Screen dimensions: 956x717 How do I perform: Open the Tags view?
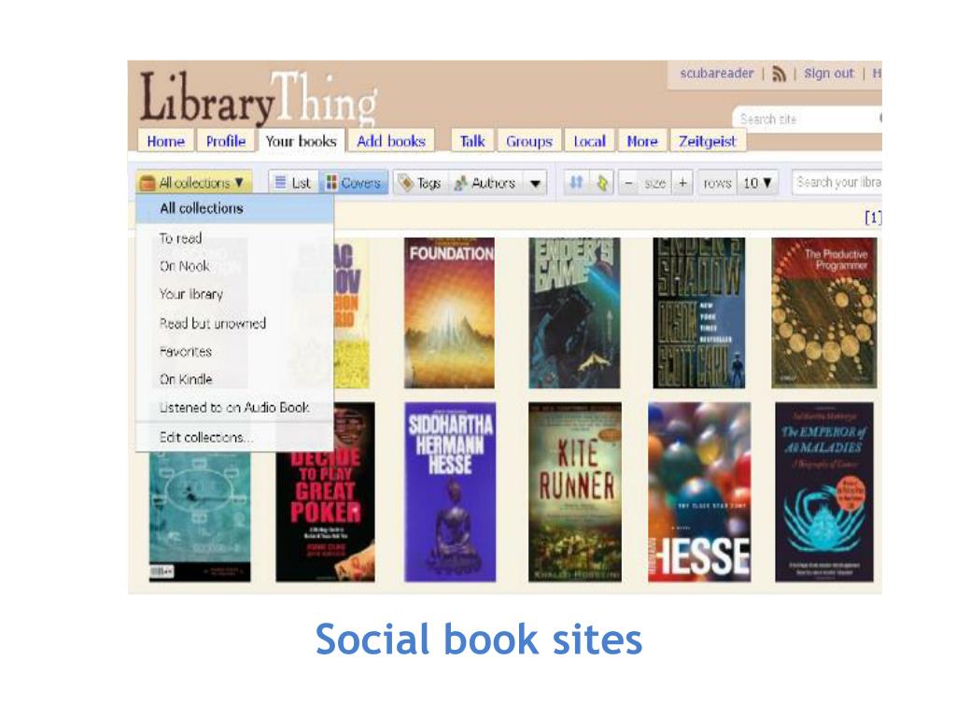tap(419, 183)
